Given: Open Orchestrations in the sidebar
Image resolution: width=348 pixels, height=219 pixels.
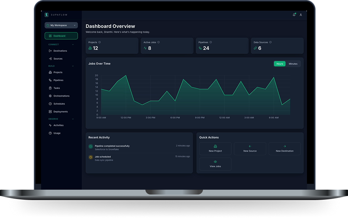Looking at the screenshot, I should coord(61,96).
